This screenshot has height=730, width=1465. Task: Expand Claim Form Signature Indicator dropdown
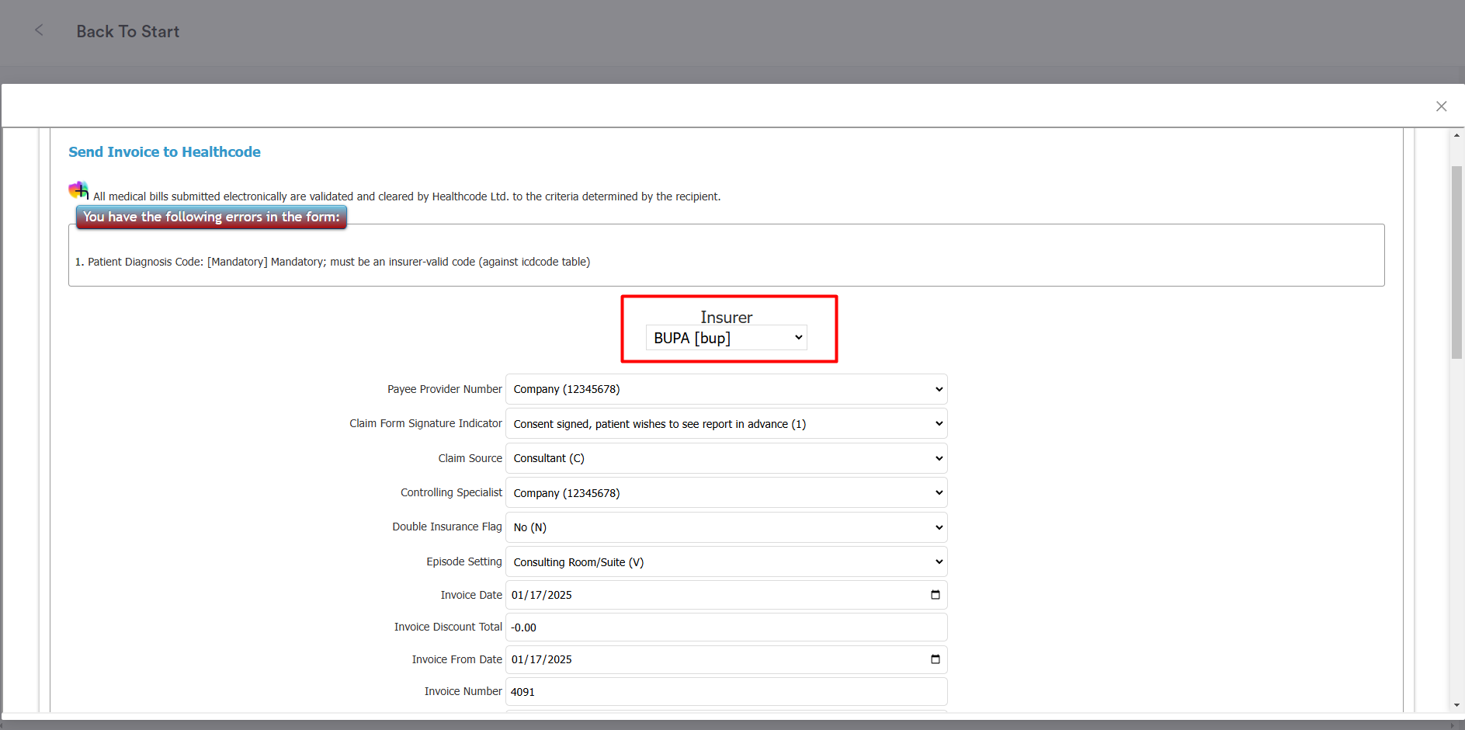click(x=727, y=424)
